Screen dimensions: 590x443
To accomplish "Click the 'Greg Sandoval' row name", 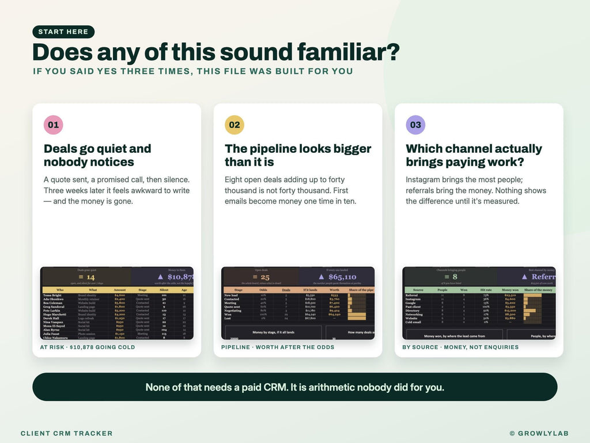I will pyautogui.click(x=54, y=307).
